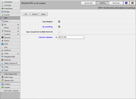Open the Log icon entry

2,47
